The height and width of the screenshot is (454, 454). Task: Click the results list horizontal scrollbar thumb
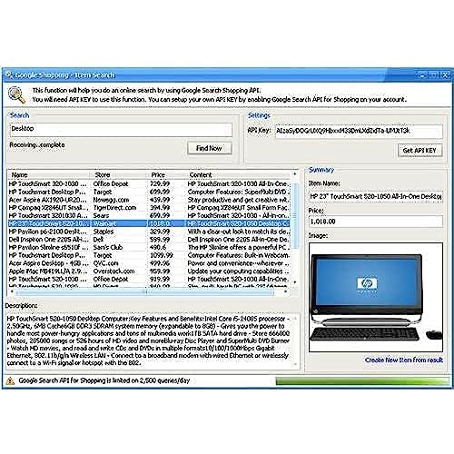[144, 292]
